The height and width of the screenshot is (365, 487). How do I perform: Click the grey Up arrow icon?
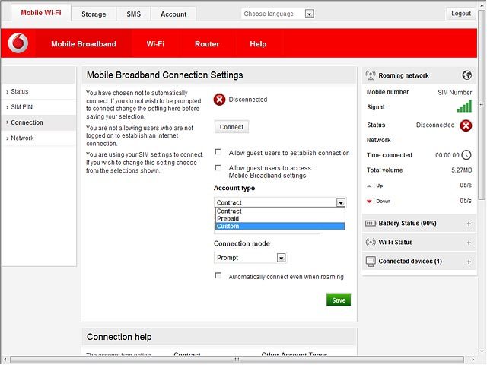(368, 186)
